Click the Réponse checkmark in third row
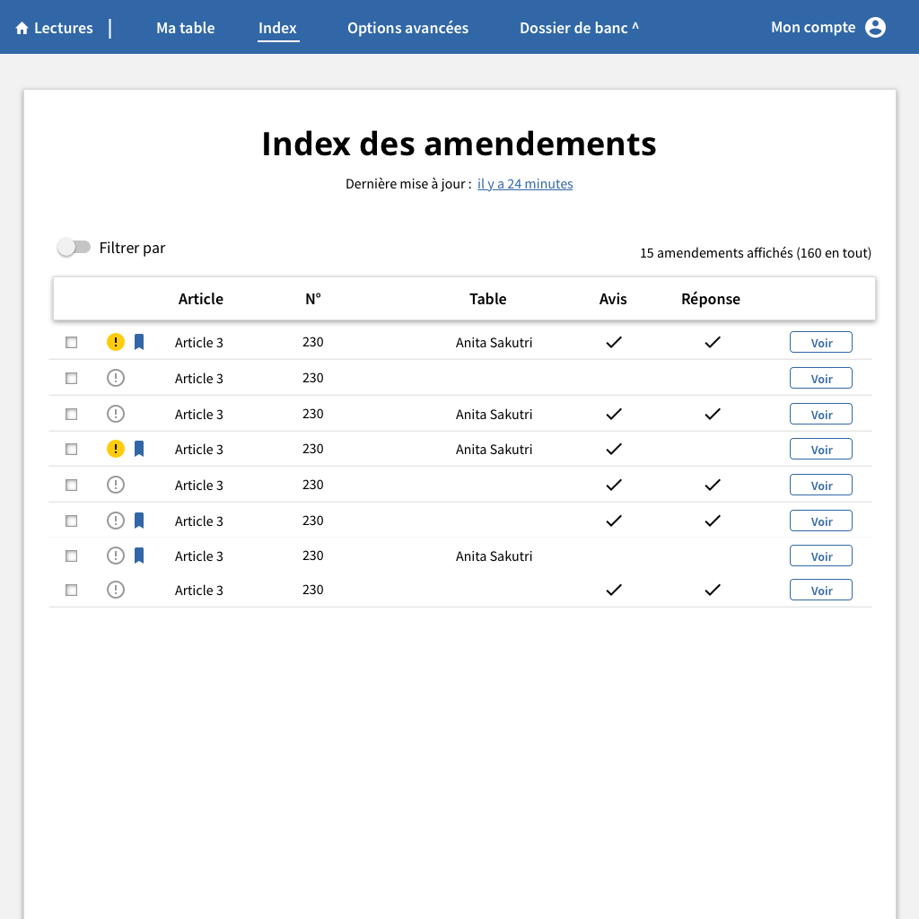Screen dimensions: 919x919 click(x=712, y=415)
